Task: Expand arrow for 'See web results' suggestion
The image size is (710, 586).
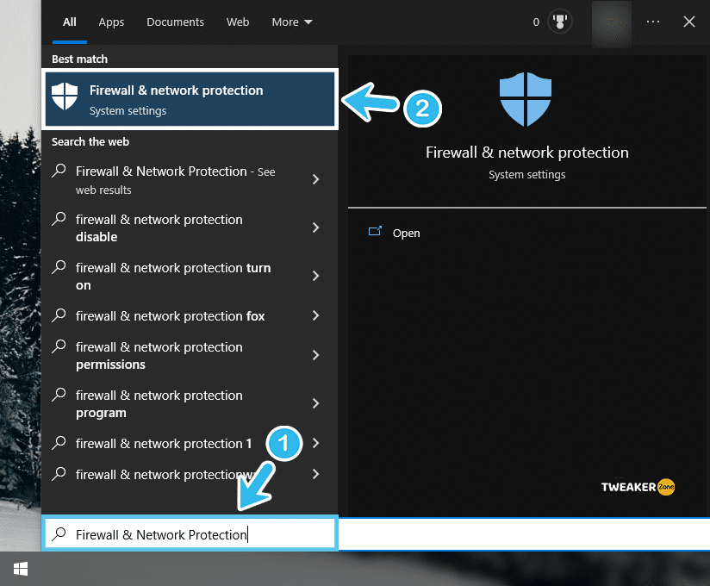Action: [316, 179]
